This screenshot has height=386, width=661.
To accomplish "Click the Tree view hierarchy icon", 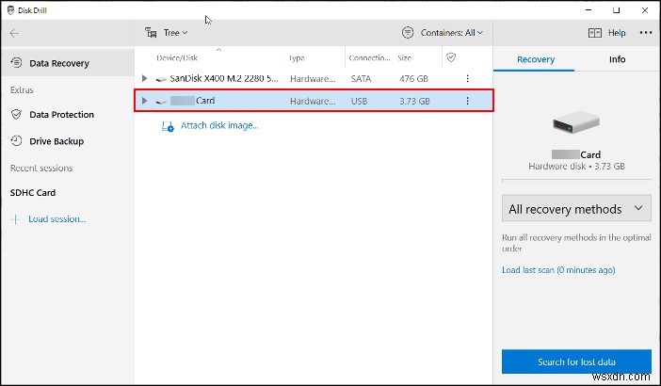I will click(151, 32).
